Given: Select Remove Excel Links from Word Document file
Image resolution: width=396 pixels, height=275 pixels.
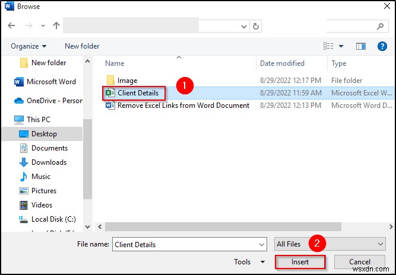Looking at the screenshot, I should click(x=178, y=105).
